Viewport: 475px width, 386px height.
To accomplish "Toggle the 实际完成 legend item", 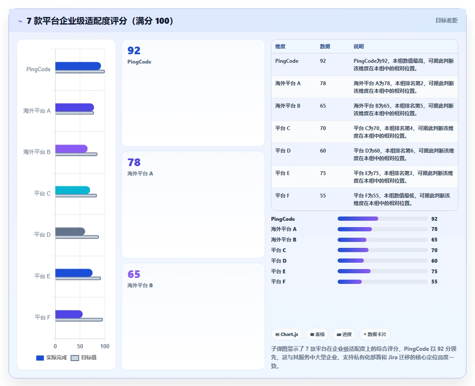I will [x=51, y=358].
